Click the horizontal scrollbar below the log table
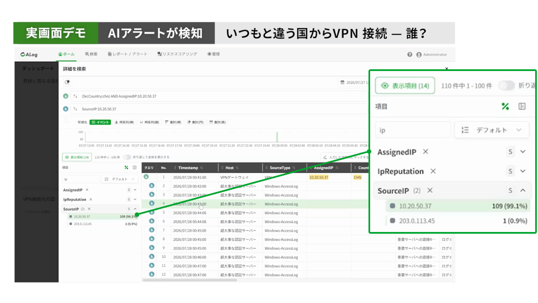This screenshot has height=303, width=538. coord(190,280)
